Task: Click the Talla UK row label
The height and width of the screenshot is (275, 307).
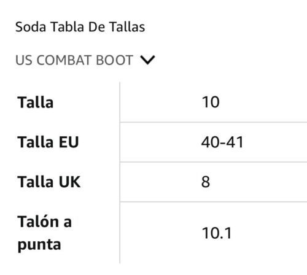Action: [x=49, y=182]
